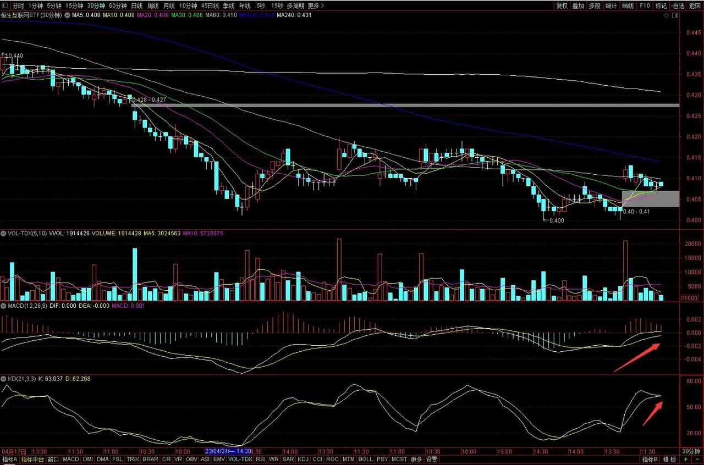Apply the PSY indicator
704x465 pixels.
click(x=382, y=459)
